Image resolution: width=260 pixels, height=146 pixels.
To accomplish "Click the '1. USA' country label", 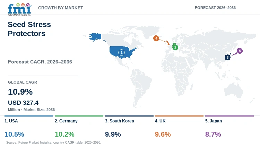I will point(11,121).
